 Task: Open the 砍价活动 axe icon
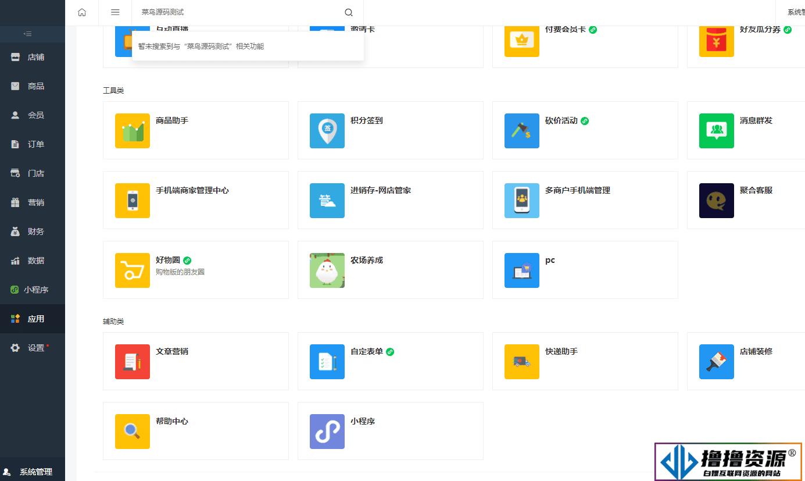coord(522,131)
